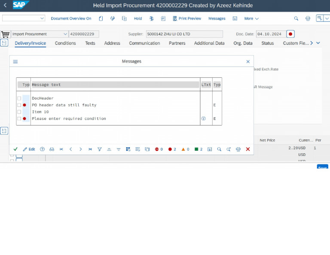This screenshot has height=255, width=330.
Task: Open the Import Procurement document type dropdown
Action: (65, 34)
